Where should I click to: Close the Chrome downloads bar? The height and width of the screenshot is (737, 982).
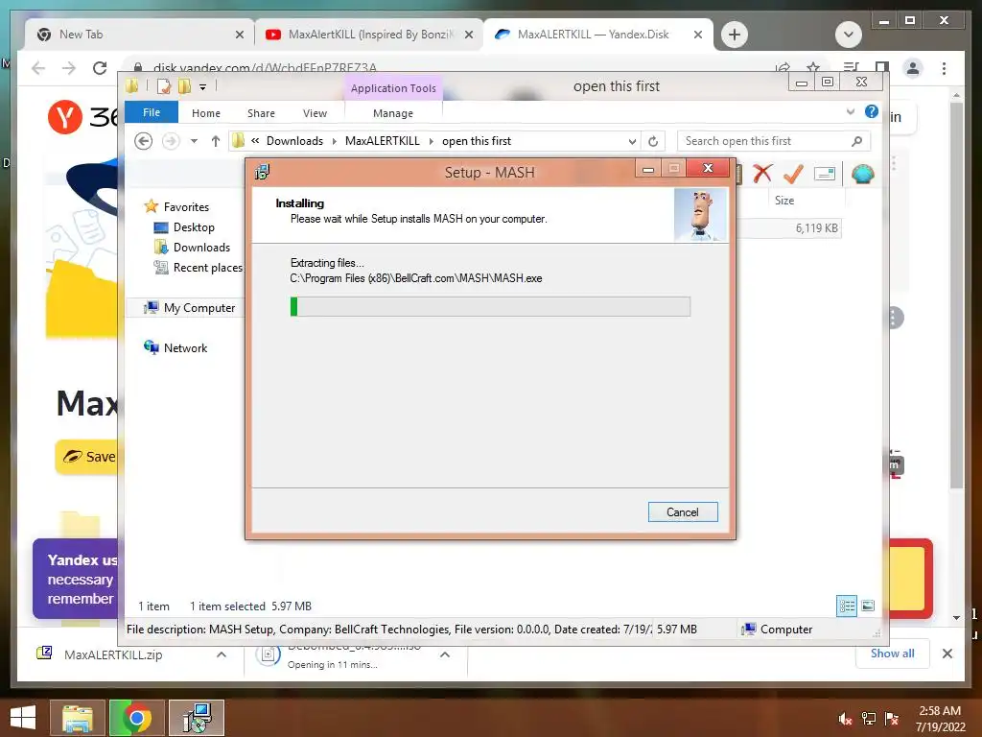(x=947, y=654)
